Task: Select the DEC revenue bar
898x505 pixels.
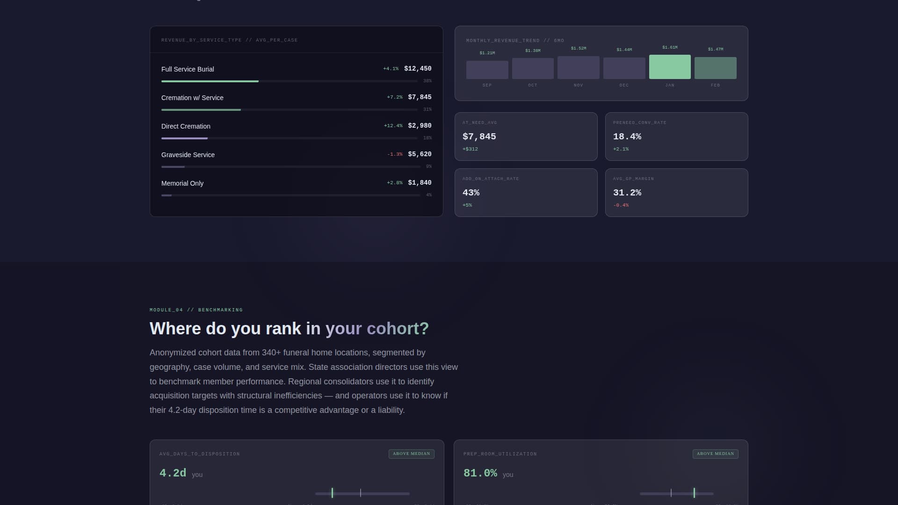Action: point(624,68)
